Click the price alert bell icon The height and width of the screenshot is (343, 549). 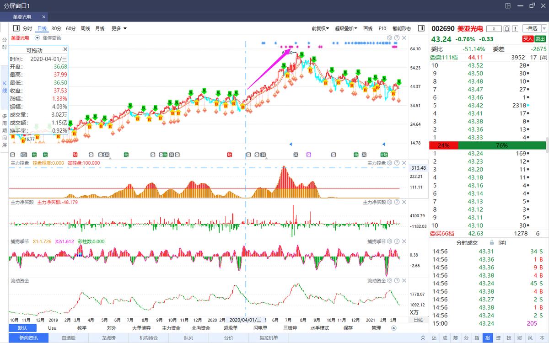pos(506,28)
